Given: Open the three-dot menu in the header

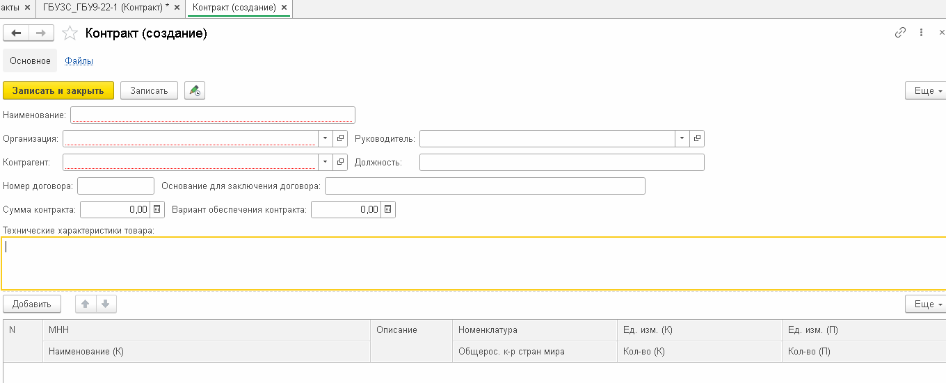Looking at the screenshot, I should 921,33.
